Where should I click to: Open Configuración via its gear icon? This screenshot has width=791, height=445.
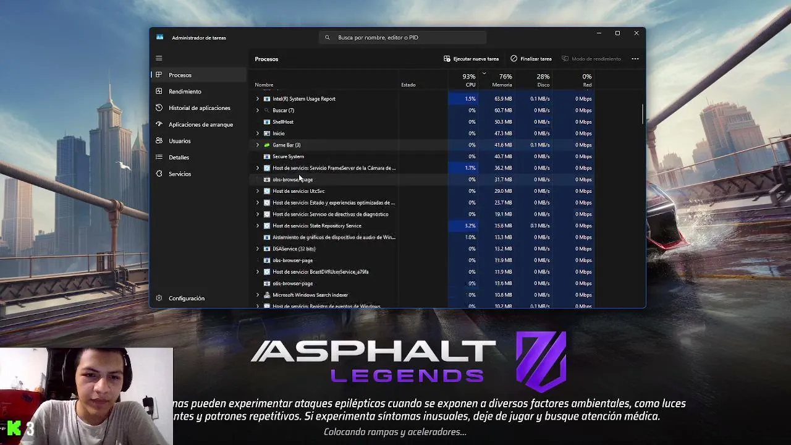(159, 298)
